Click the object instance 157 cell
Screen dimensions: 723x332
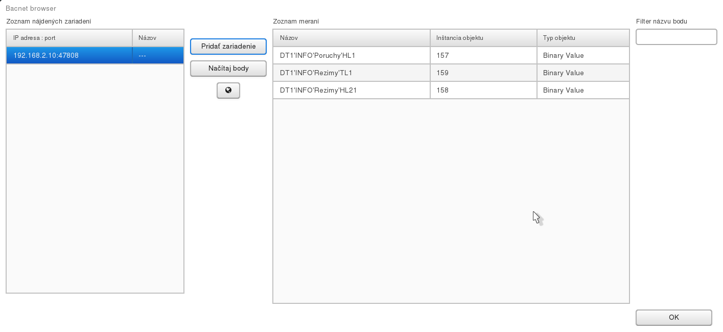tap(483, 55)
